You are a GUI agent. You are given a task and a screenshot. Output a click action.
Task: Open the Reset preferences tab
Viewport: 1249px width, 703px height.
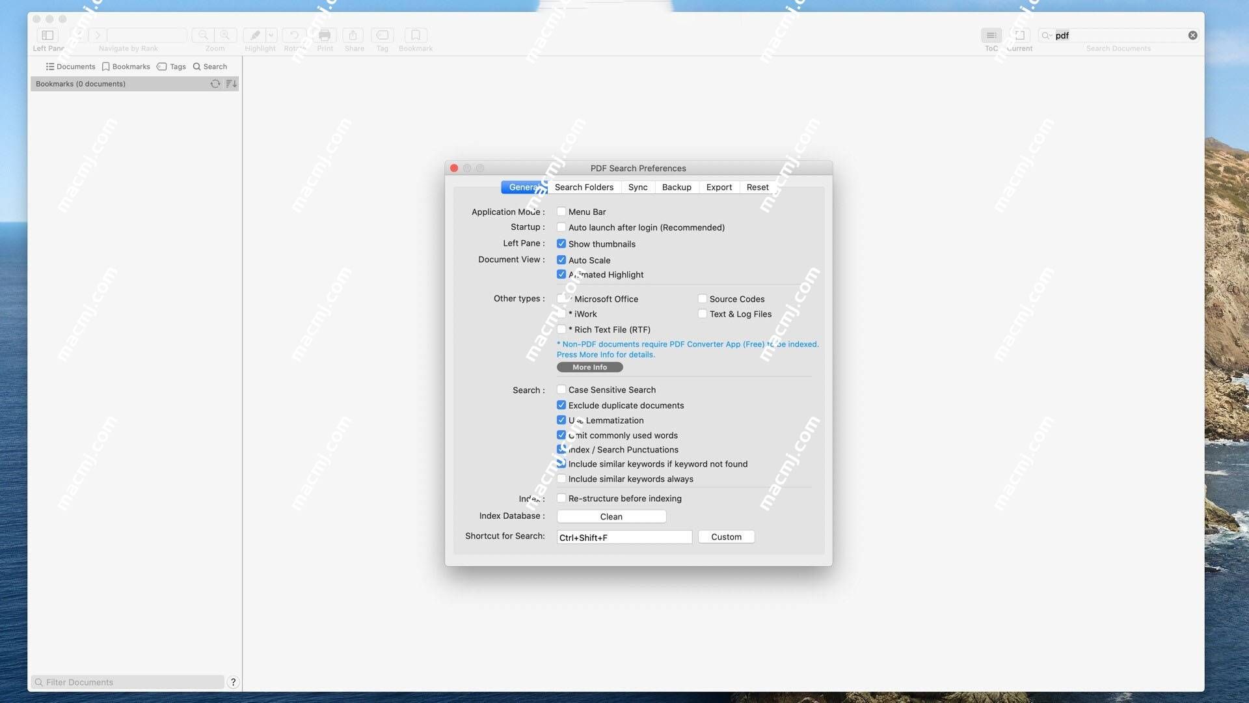pos(757,187)
